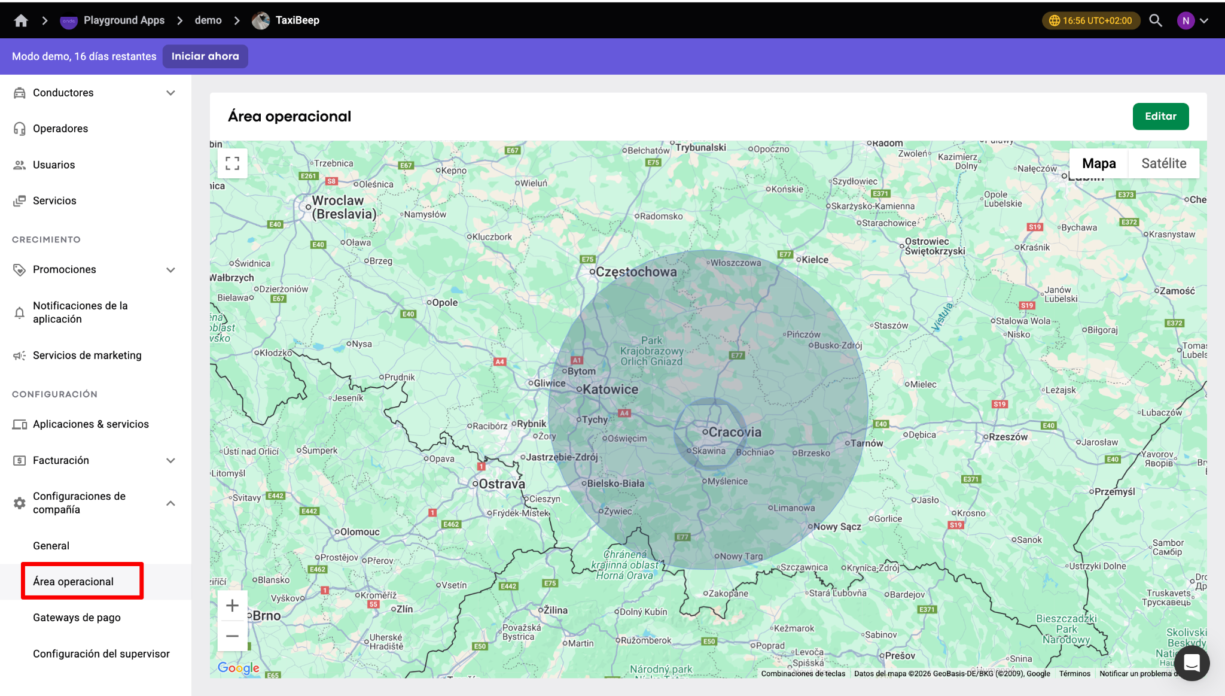Collapse Configuraciones de compañía section
This screenshot has height=696, width=1225.
click(170, 503)
